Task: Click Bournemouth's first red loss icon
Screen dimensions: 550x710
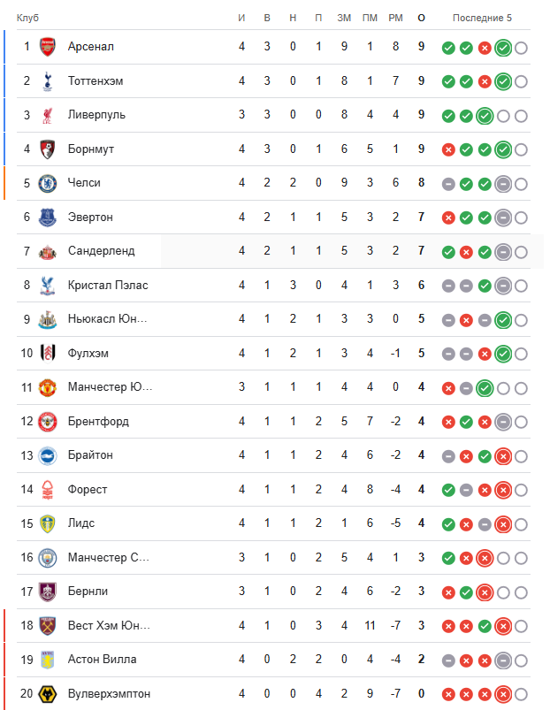Action: tap(448, 149)
